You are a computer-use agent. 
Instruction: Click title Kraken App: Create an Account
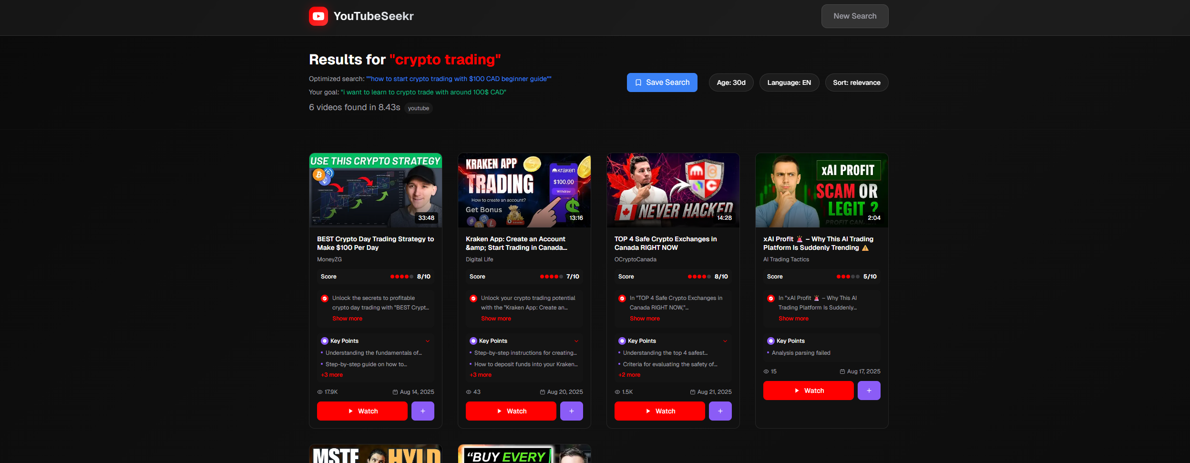[516, 243]
